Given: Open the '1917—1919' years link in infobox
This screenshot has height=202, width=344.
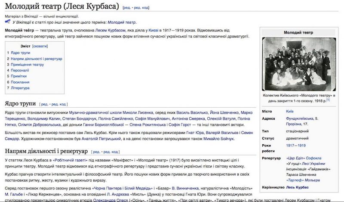Looking at the screenshot, I should pos(296,146).
